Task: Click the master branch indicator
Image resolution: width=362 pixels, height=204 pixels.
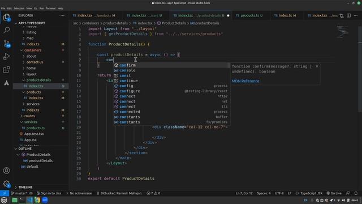Action: click(x=20, y=193)
